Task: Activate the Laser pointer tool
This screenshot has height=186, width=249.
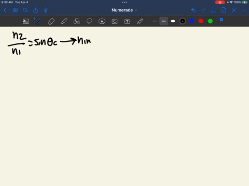Action: click(140, 21)
